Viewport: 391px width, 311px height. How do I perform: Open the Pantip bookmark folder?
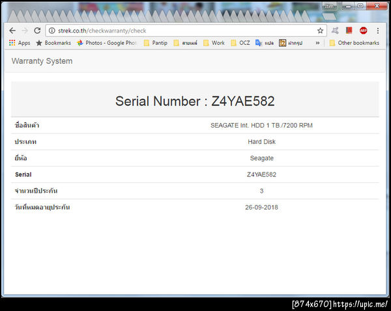[x=156, y=43]
